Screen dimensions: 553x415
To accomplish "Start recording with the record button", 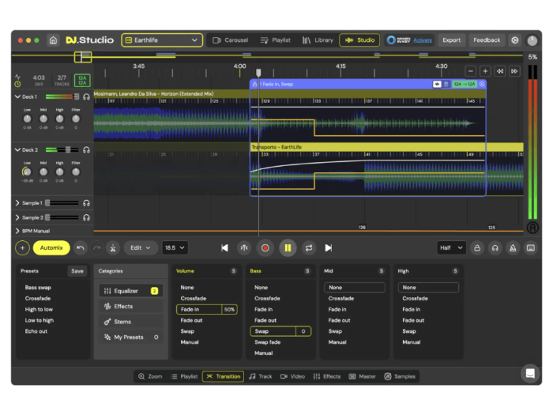I will click(x=265, y=247).
